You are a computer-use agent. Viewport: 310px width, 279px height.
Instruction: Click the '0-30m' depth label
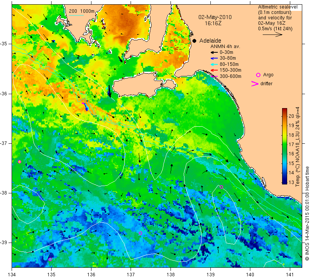pos(226,52)
